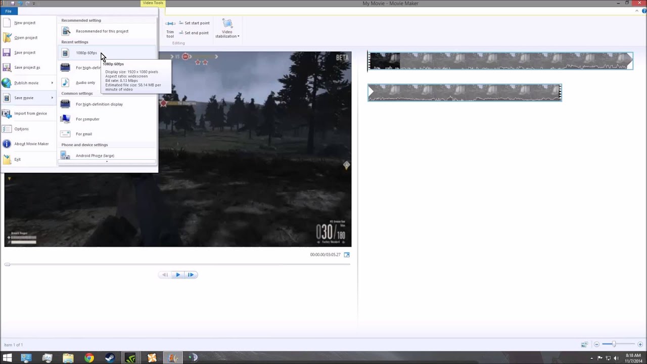Screen dimensions: 647x364
Task: Choose the For computer setting
Action: (x=107, y=119)
